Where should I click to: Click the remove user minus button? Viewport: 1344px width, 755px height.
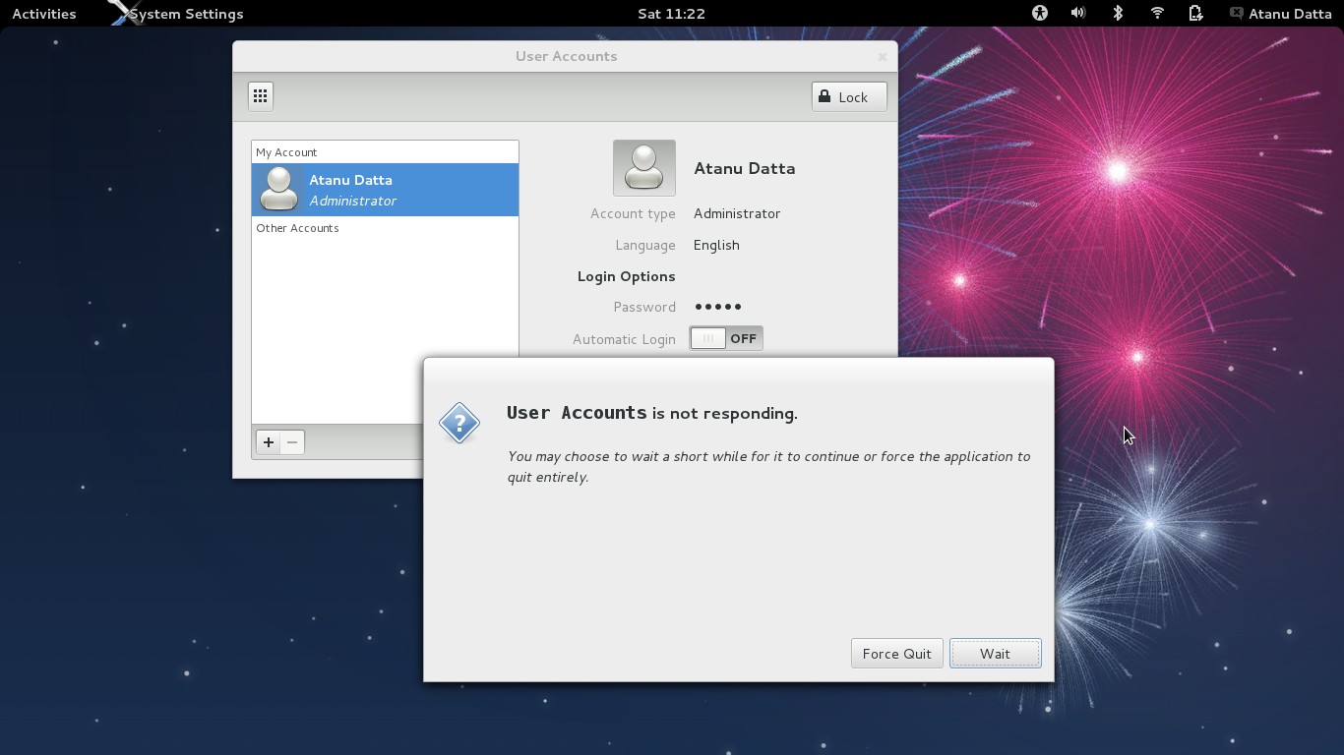point(292,442)
